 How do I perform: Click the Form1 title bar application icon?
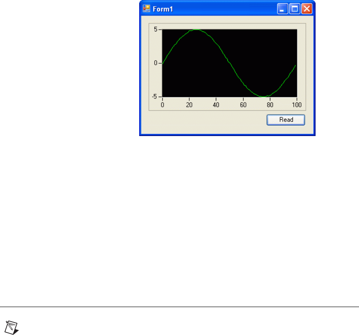click(x=146, y=9)
